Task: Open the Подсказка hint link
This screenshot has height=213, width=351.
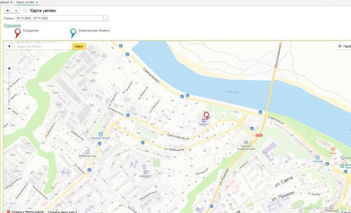Action: pos(12,25)
